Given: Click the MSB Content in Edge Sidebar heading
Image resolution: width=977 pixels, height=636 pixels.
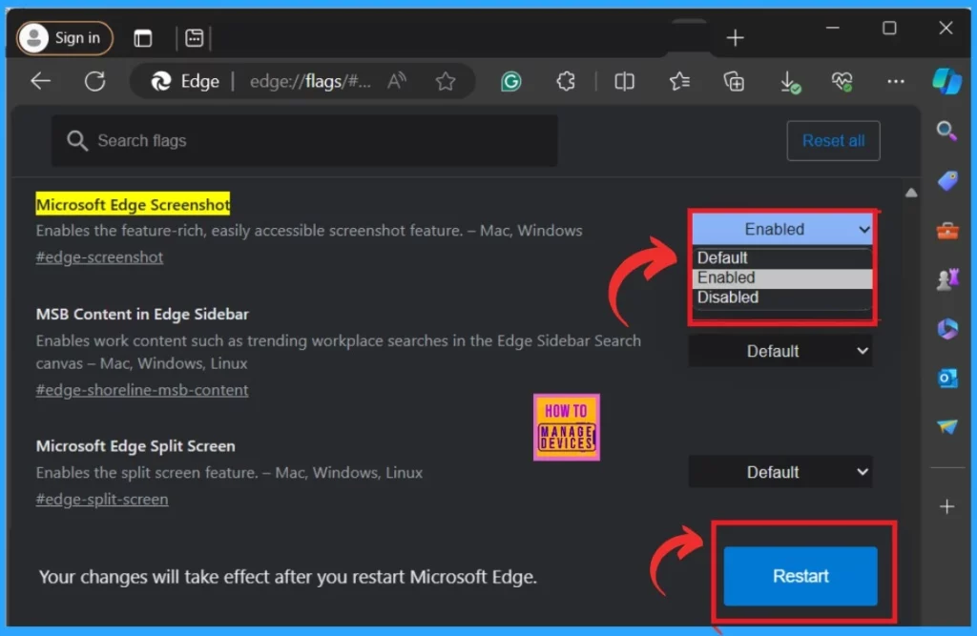Looking at the screenshot, I should pyautogui.click(x=142, y=314).
